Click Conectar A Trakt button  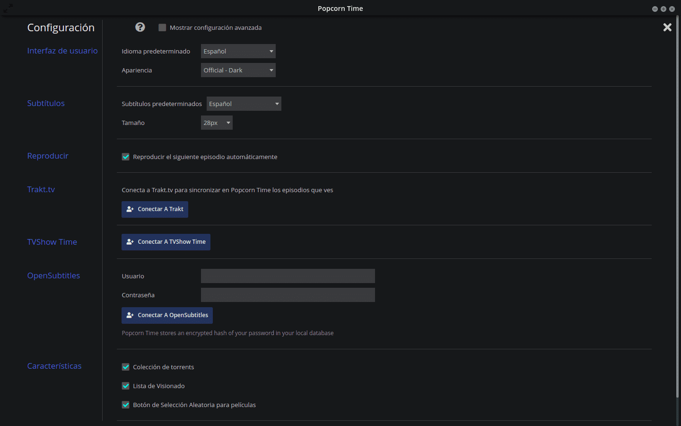[x=155, y=209]
